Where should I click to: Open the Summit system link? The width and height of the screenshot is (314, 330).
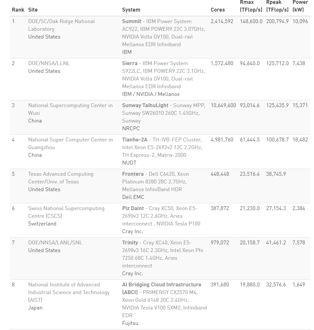132,21
